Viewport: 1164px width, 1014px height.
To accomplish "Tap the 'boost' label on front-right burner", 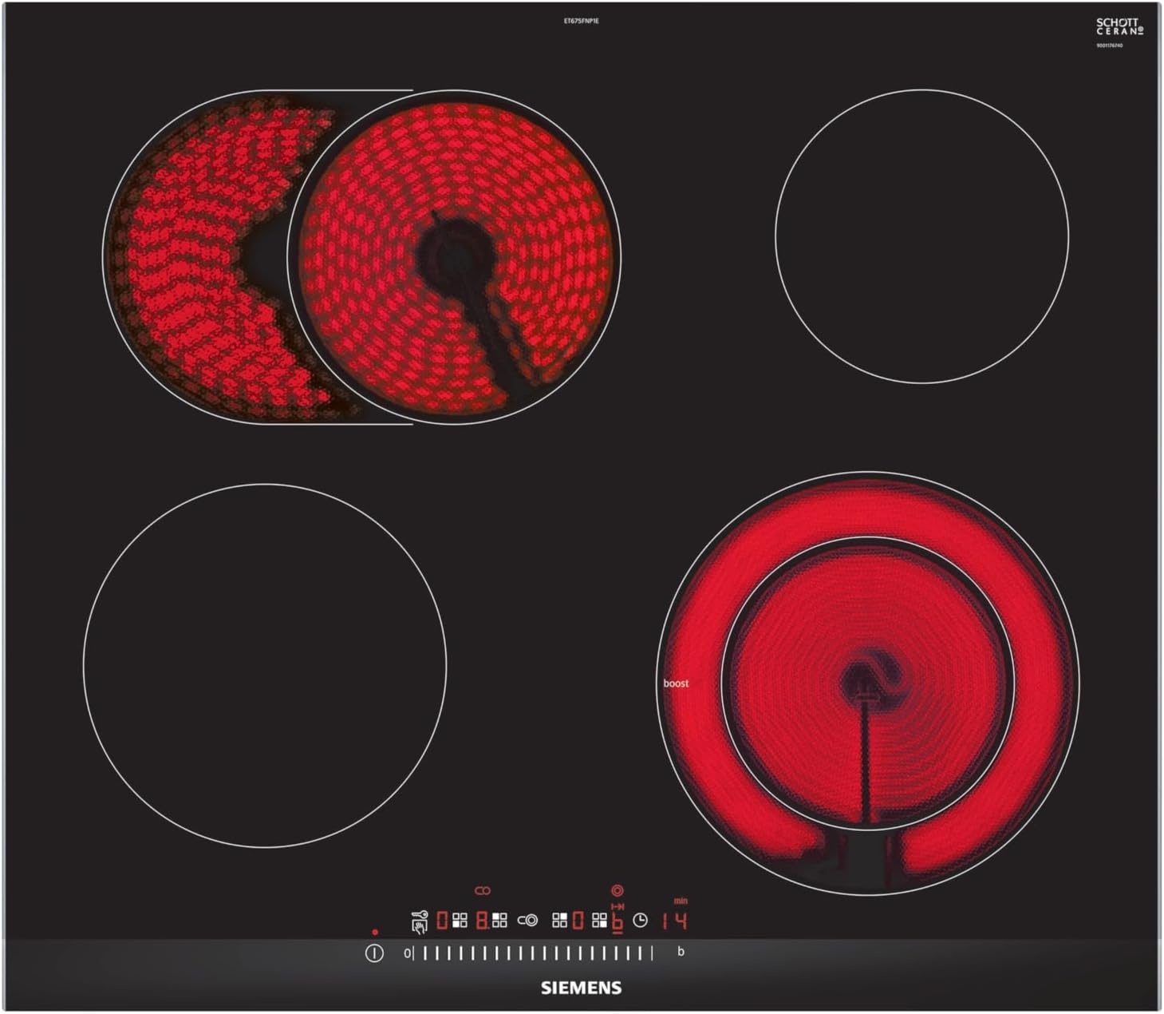I will tap(676, 683).
